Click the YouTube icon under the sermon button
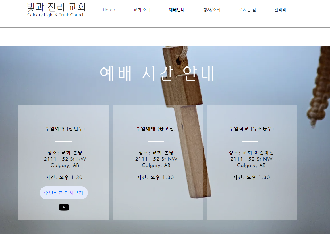Viewport: 330px width, 234px height. point(64,207)
